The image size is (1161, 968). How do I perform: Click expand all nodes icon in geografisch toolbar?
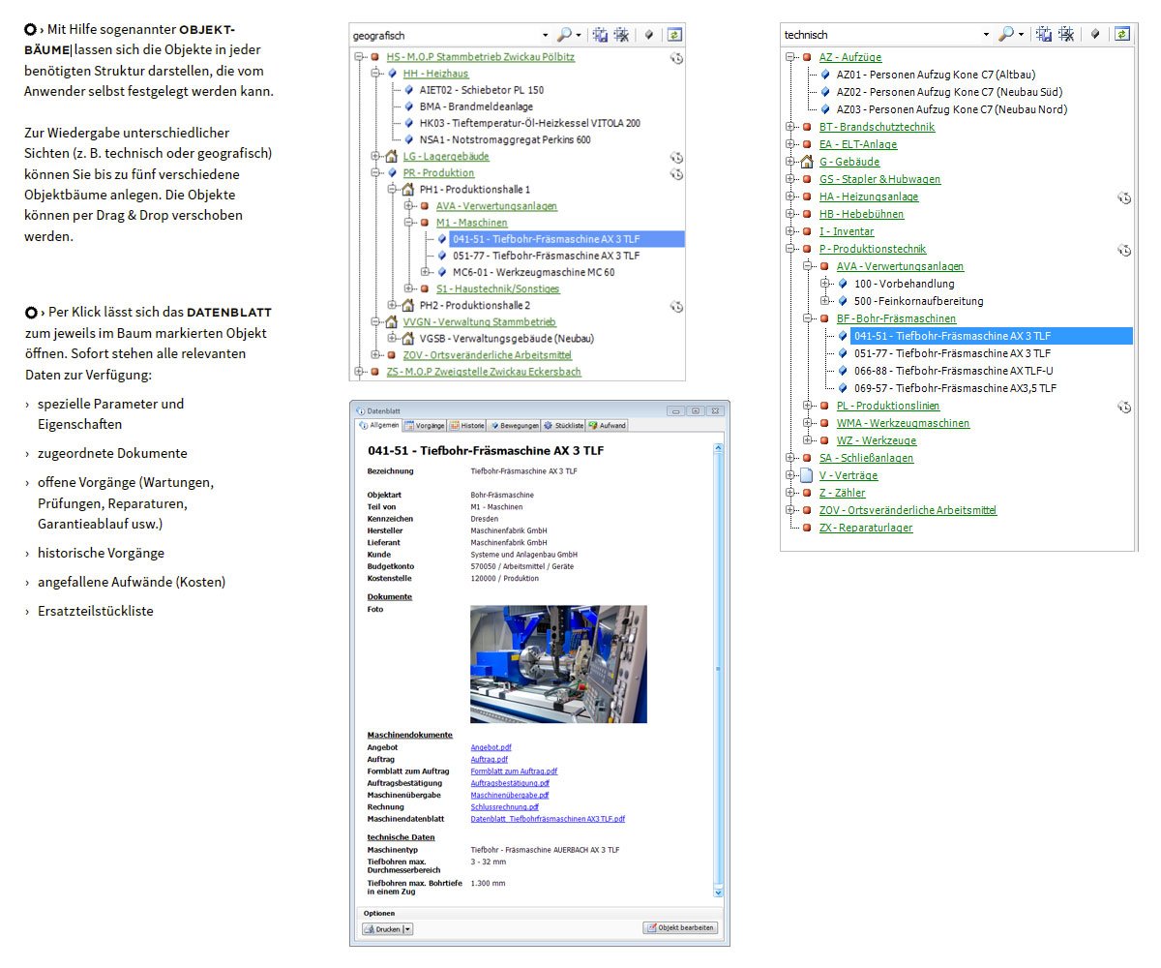(601, 35)
